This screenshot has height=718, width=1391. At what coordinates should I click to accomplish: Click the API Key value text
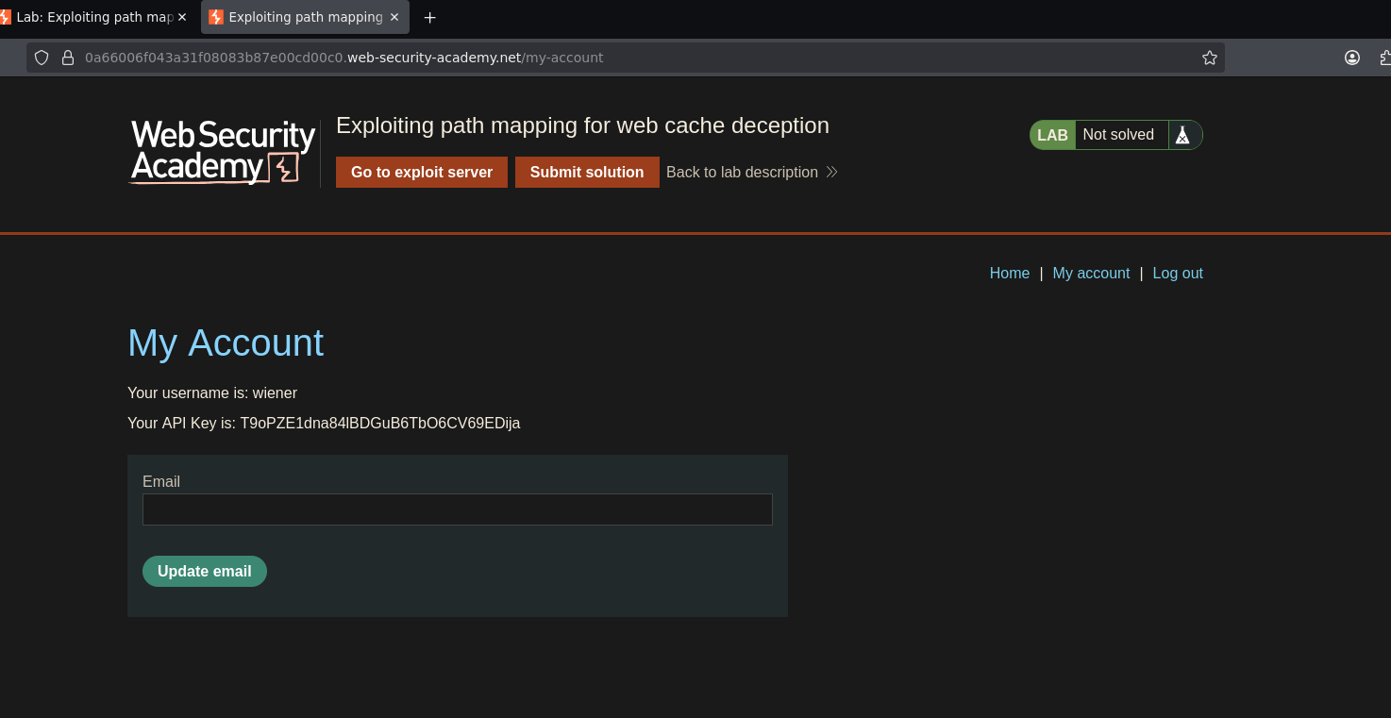[x=380, y=423]
